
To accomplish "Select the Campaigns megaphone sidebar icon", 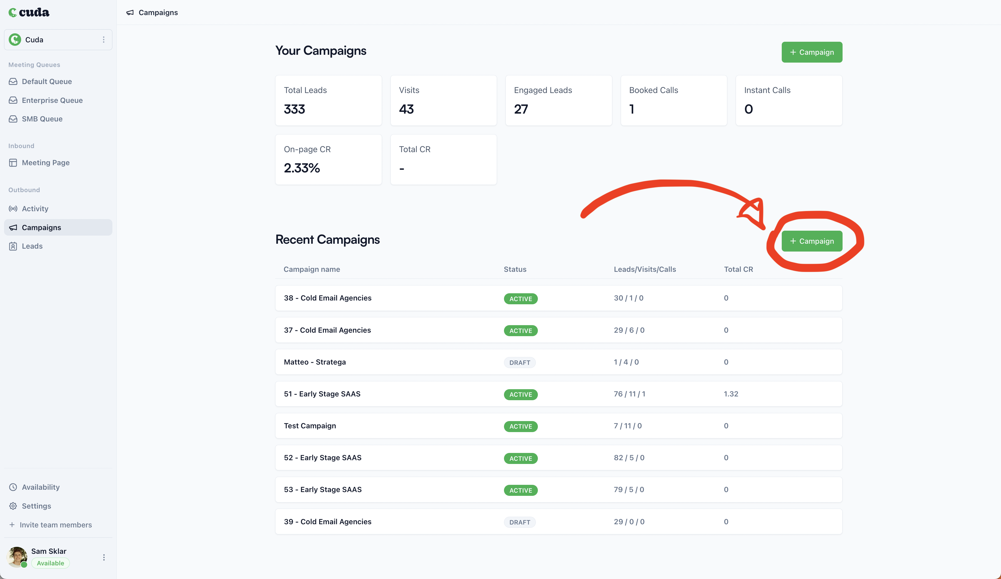I will 13,227.
